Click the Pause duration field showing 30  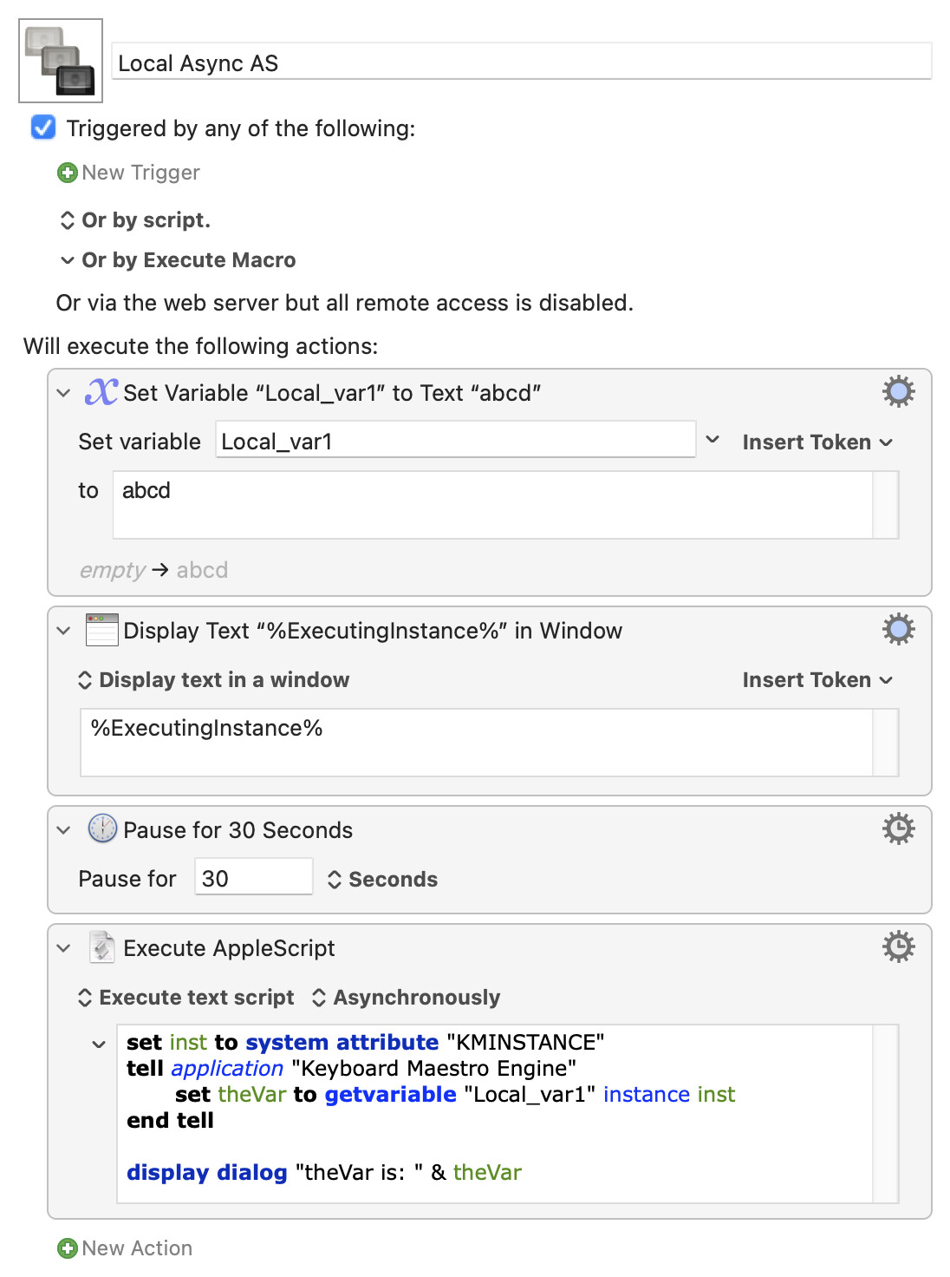[252, 878]
